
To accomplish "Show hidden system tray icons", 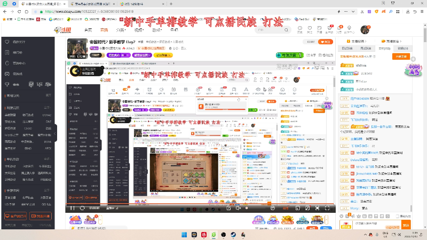I will [365, 235].
